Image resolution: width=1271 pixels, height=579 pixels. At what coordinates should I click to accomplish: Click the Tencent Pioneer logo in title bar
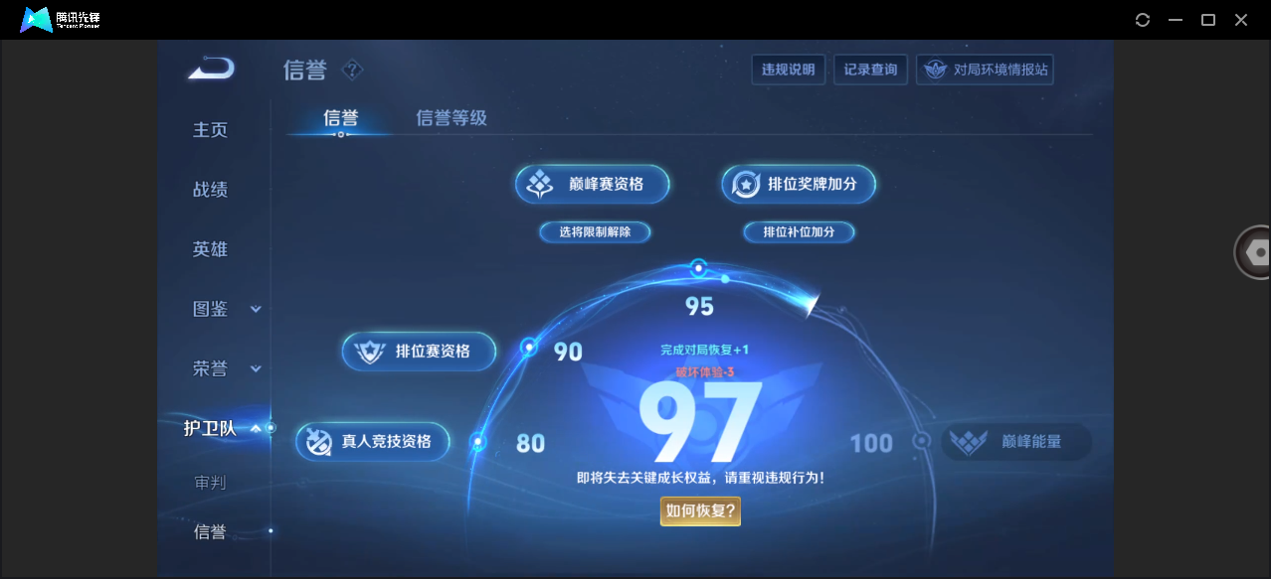tap(61, 19)
